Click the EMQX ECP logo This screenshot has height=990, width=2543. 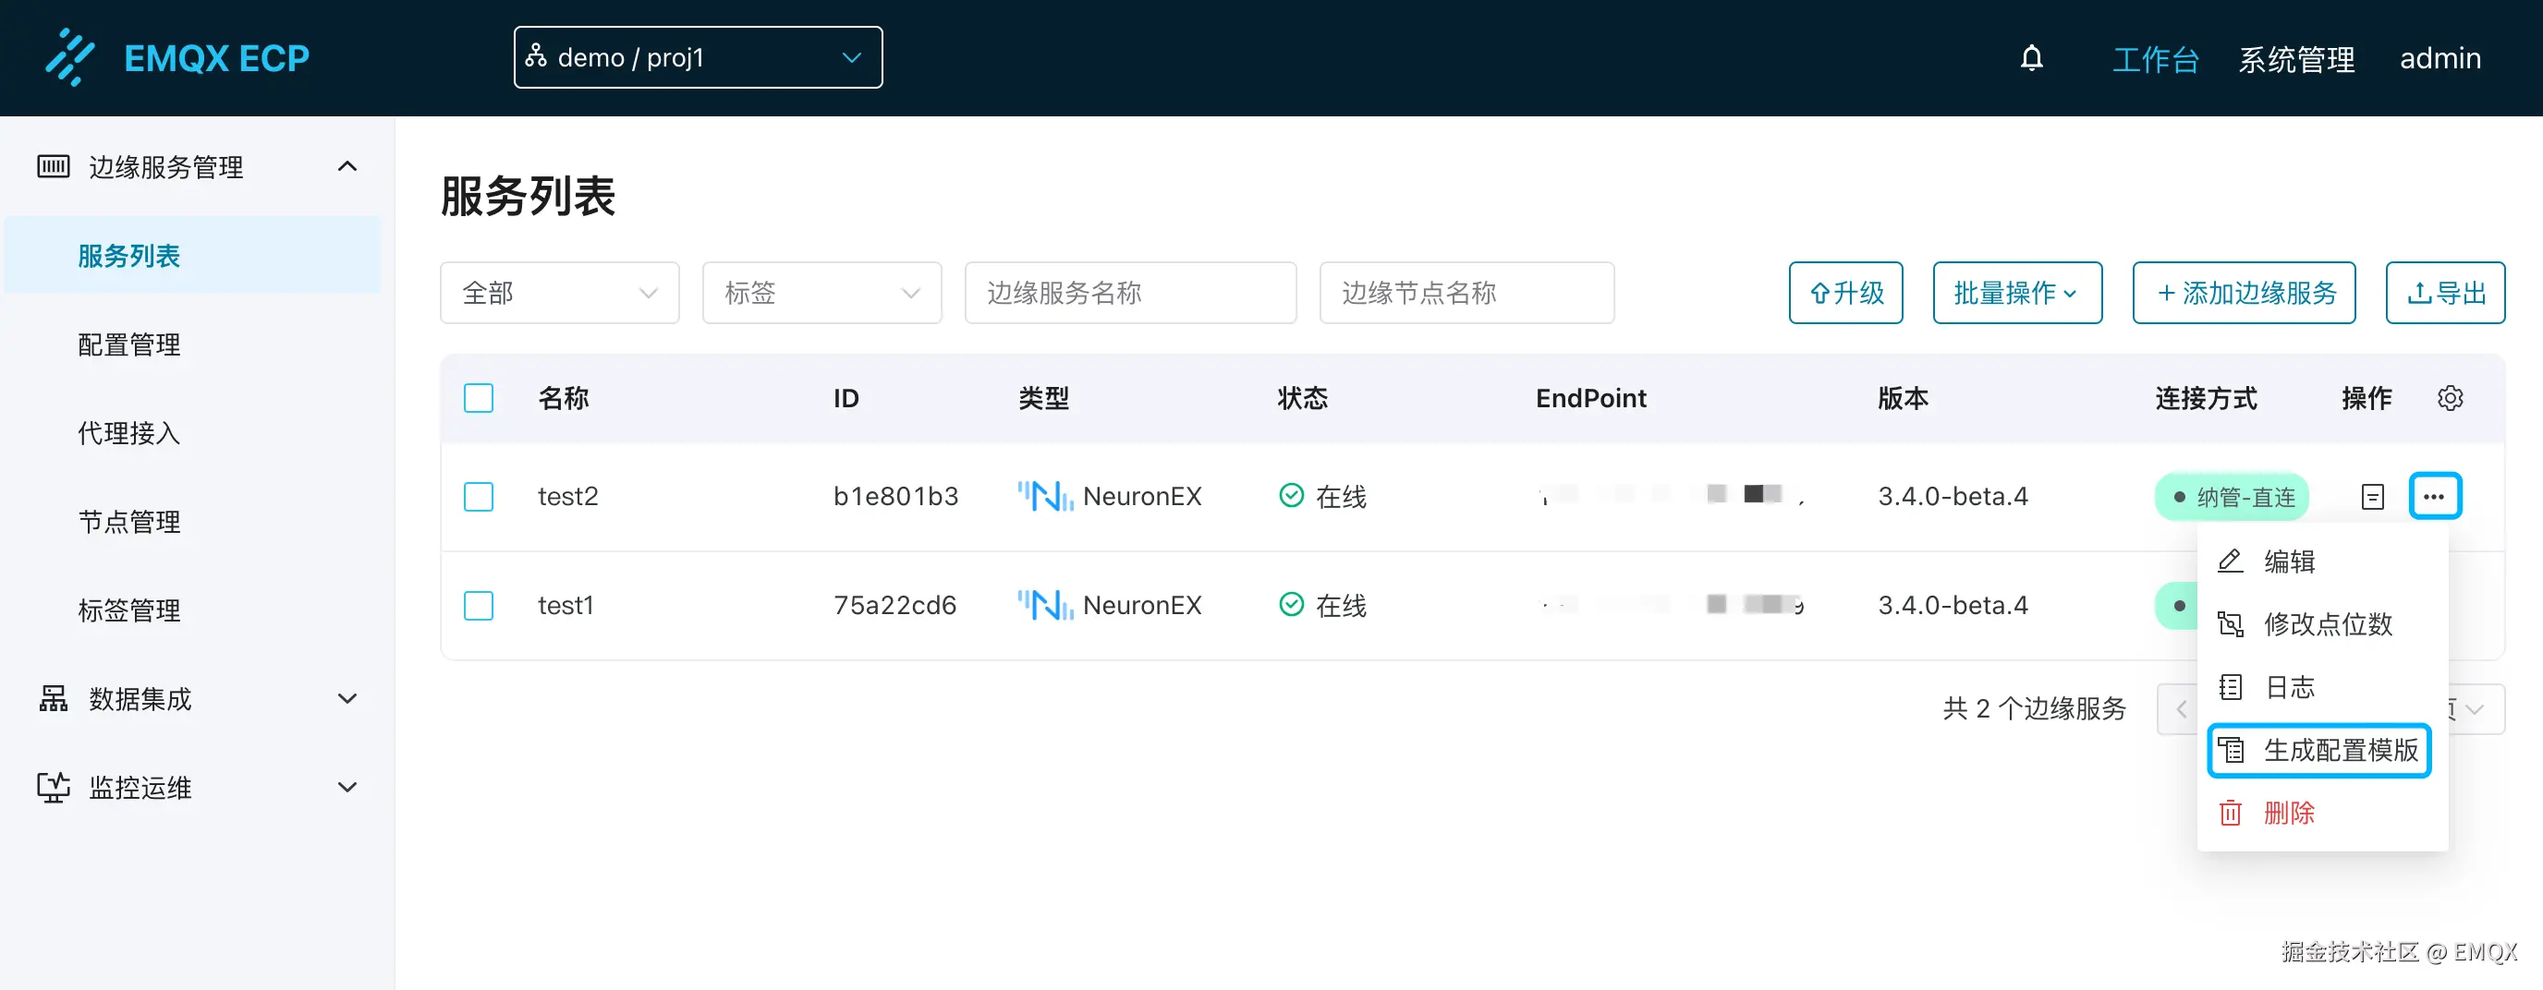pos(176,57)
